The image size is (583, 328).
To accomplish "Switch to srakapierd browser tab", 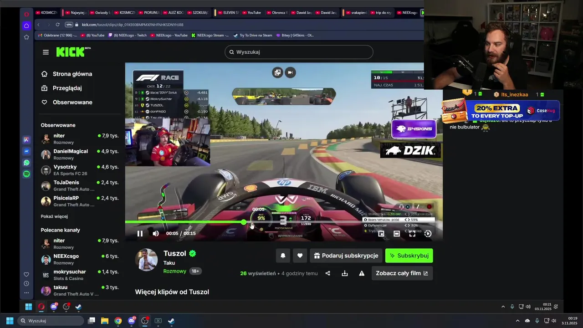I will pyautogui.click(x=357, y=13).
